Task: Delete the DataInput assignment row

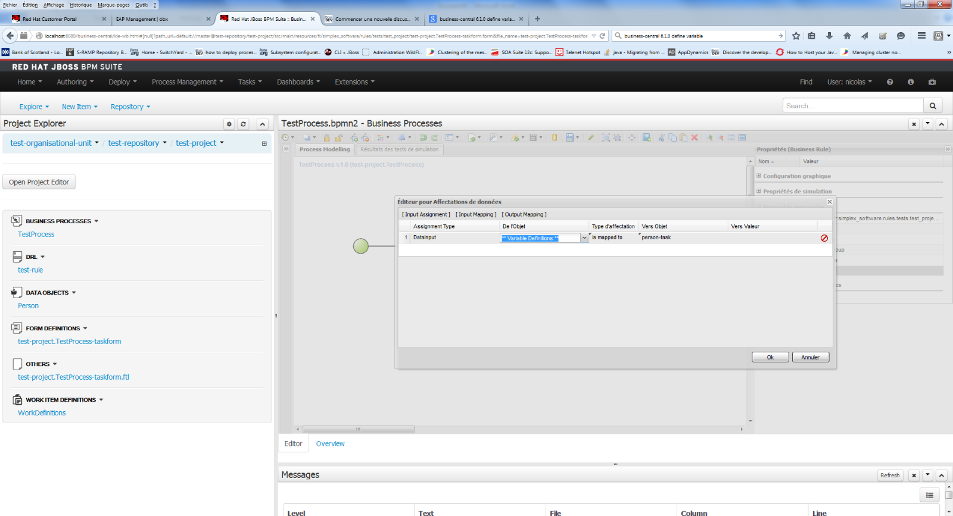Action: click(x=824, y=238)
